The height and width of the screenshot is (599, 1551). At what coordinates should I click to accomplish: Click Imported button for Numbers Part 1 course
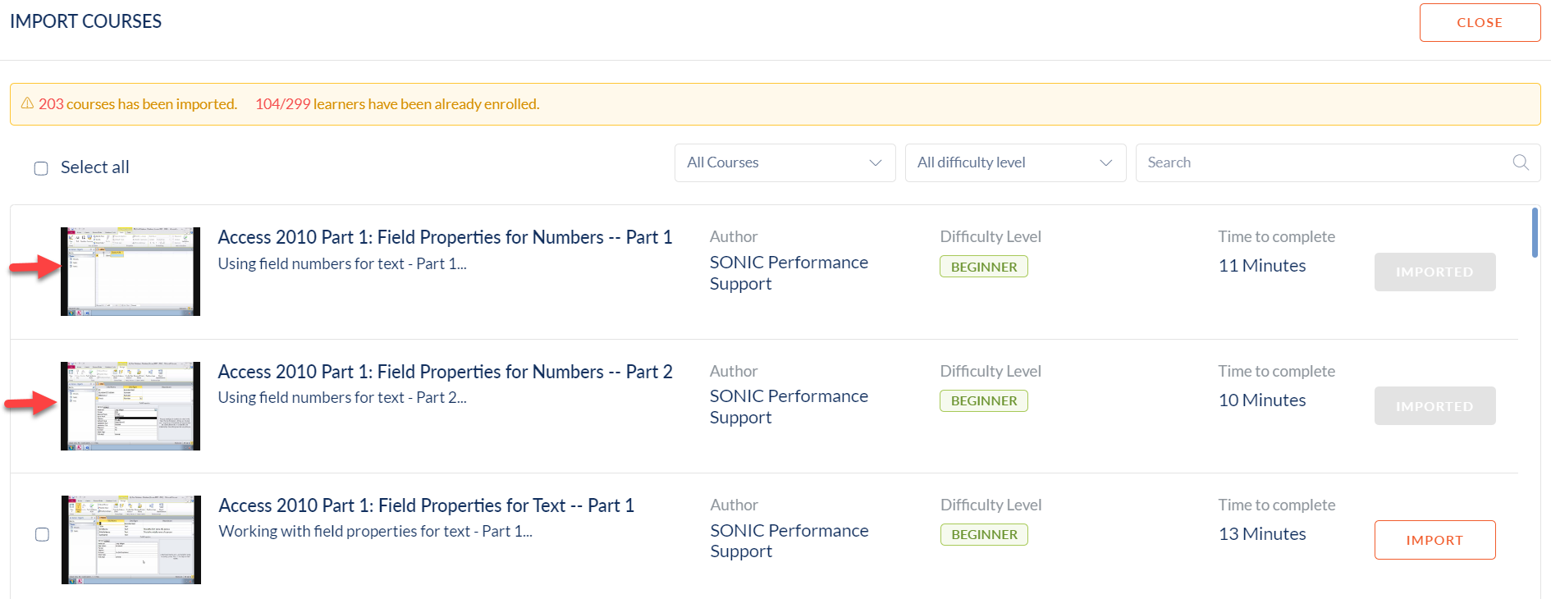click(1434, 272)
